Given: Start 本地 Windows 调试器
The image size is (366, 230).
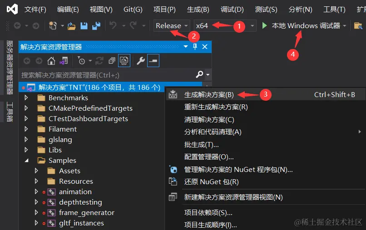Looking at the screenshot, I should (x=306, y=26).
